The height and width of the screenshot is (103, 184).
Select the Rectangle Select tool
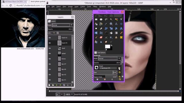(96, 19)
